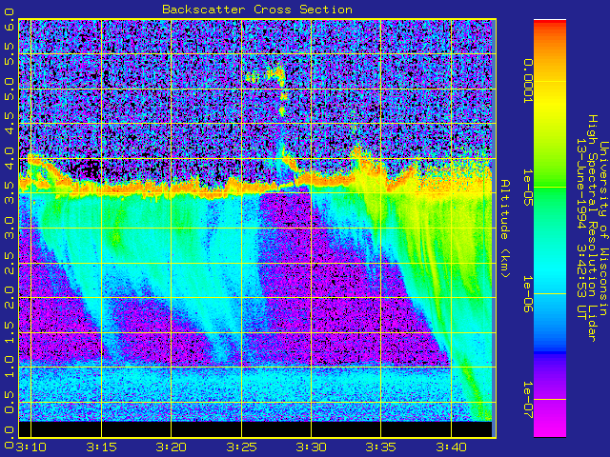
Task: Click the "High Spectral Resolution Lidar" caption line
Action: click(x=592, y=228)
